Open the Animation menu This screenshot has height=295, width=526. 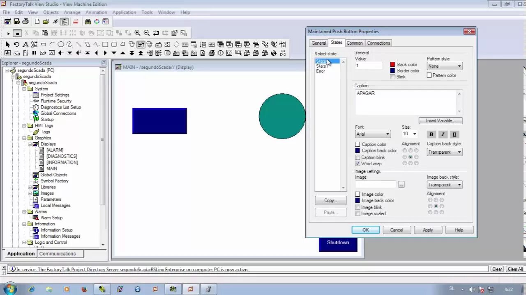[96, 12]
